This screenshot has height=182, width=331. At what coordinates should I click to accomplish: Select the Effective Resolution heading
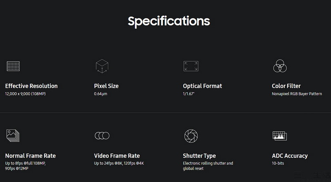click(x=31, y=86)
